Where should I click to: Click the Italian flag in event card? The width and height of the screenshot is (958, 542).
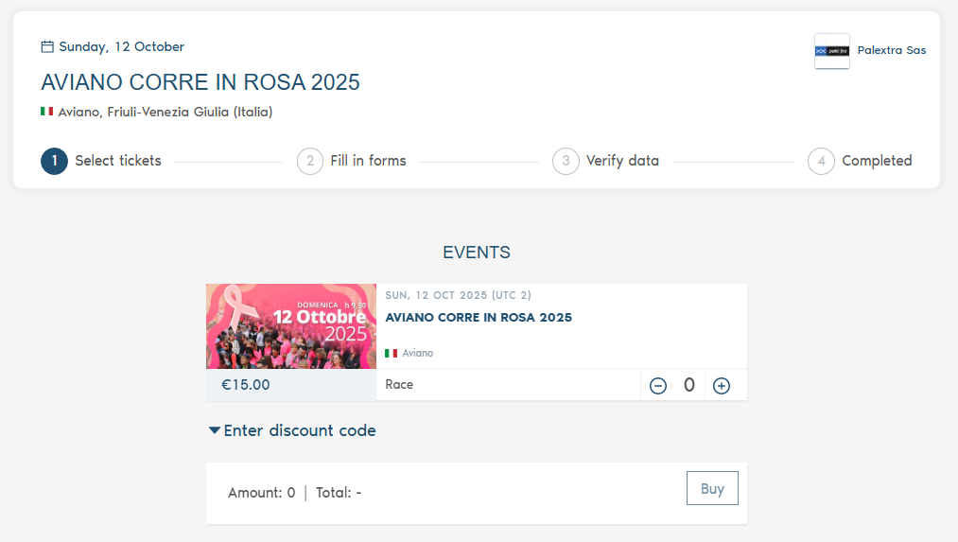pos(392,353)
